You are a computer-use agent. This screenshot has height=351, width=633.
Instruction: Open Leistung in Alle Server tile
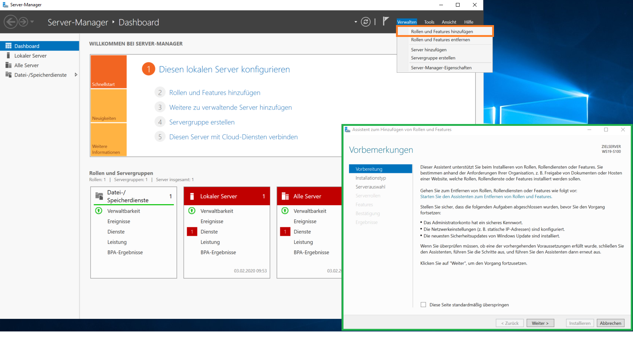coord(303,242)
